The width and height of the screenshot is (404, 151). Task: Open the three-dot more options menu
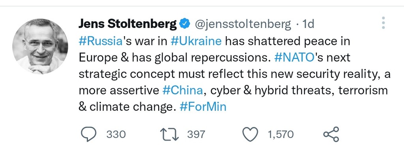point(383,23)
